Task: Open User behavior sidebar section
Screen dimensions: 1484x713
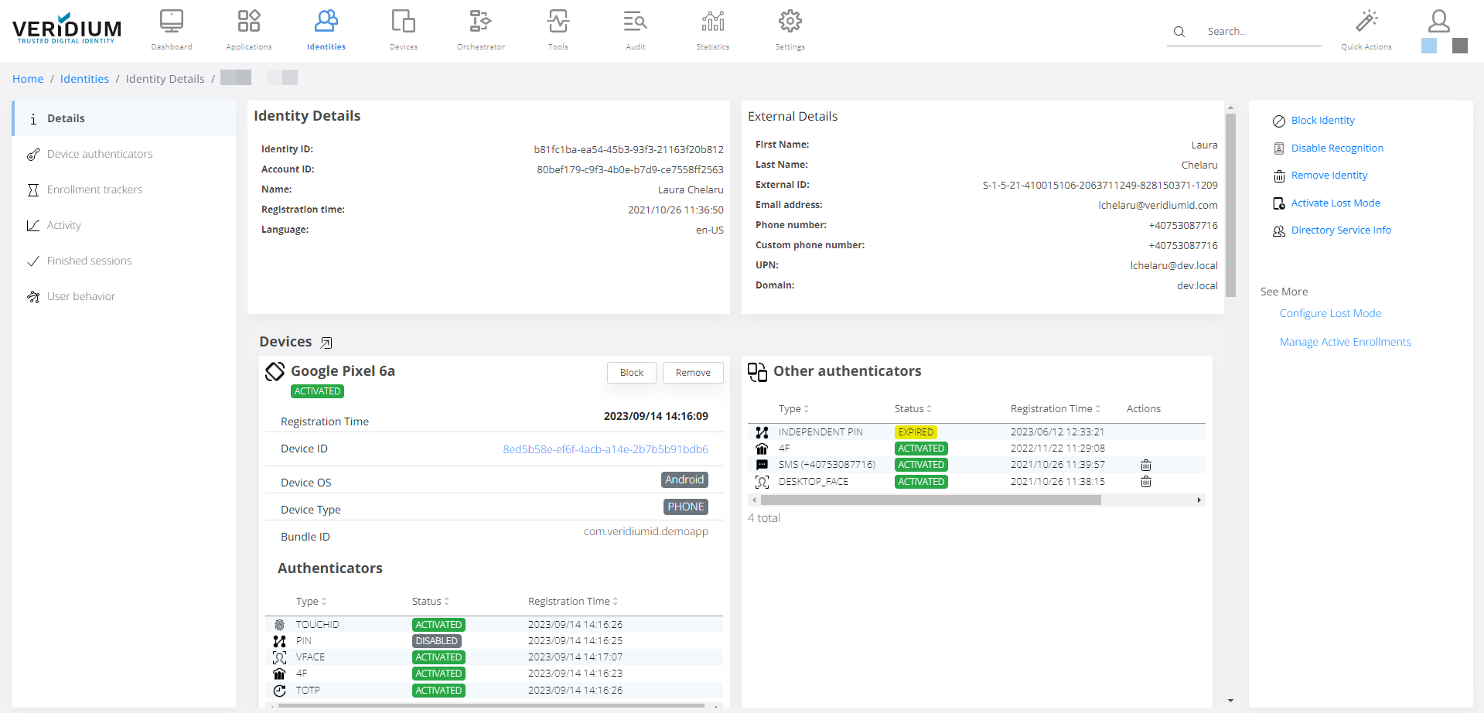Action: pos(81,296)
